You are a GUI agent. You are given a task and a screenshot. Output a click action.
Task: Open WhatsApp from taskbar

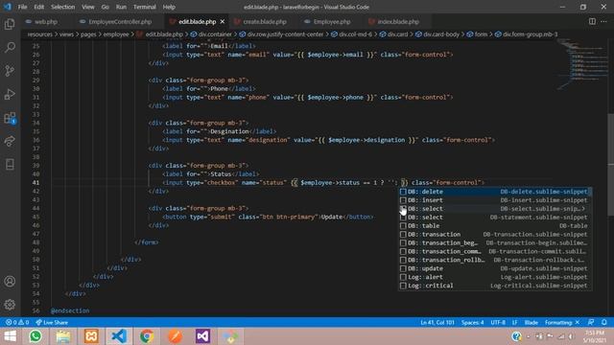coord(35,336)
